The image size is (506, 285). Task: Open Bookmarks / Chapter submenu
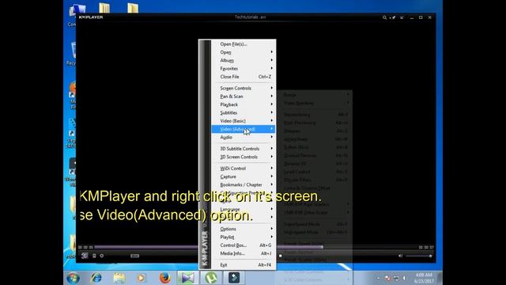[244, 184]
